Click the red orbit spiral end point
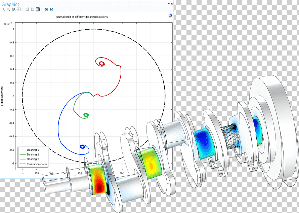The image size is (299, 213). click(x=102, y=63)
